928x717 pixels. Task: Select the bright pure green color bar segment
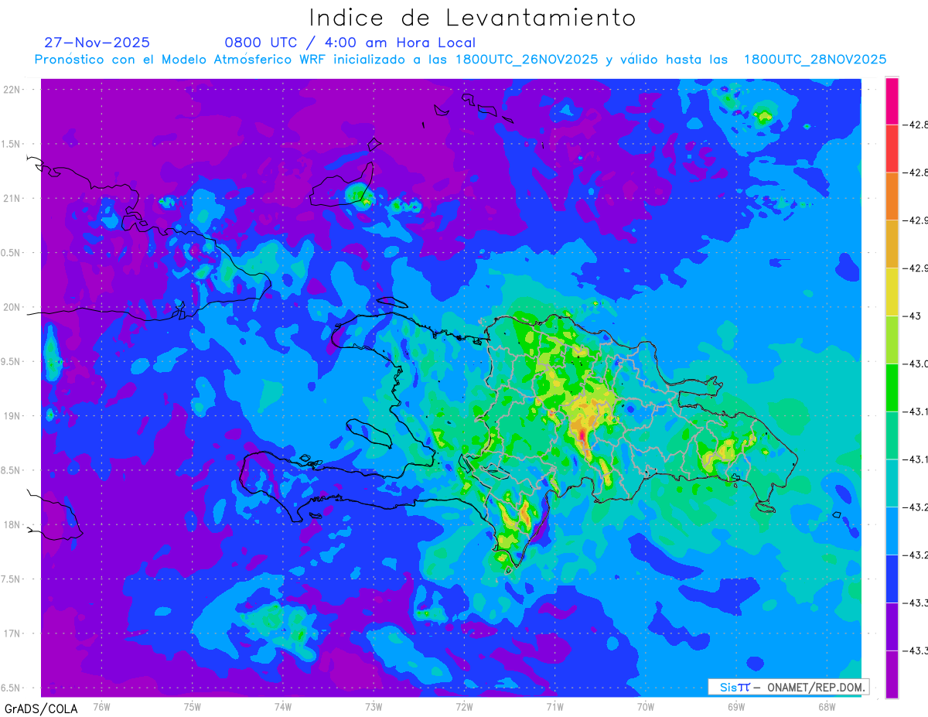[892, 388]
